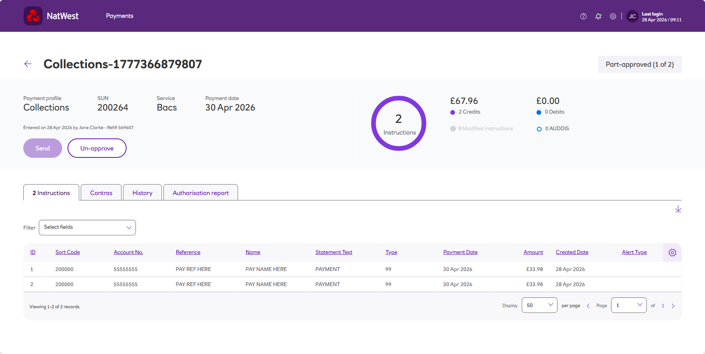Screen dimensions: 705x354
Task: Expand the Select fields filter dropdown
Action: click(x=87, y=228)
